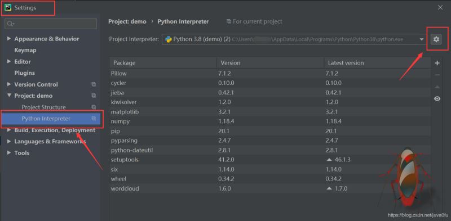Click upgrade arrow next to wordcloud 1.7.0

(329, 188)
